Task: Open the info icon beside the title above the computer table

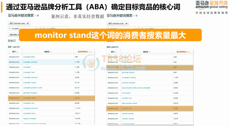Action: pyautogui.click(x=35, y=16)
